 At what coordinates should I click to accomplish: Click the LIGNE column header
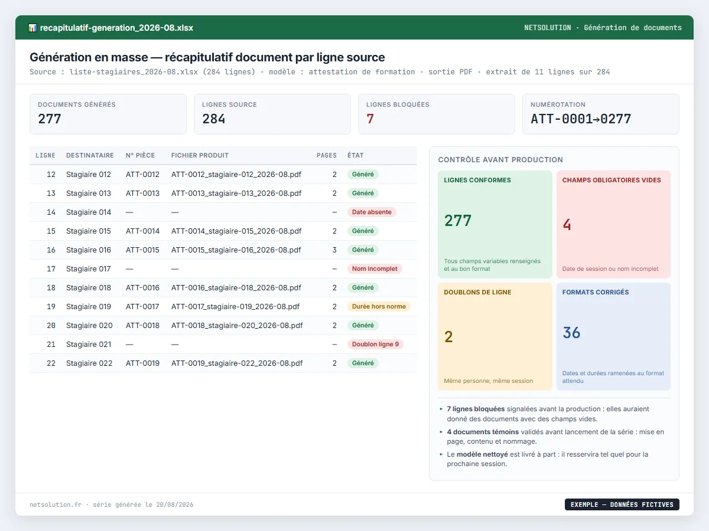coord(45,156)
